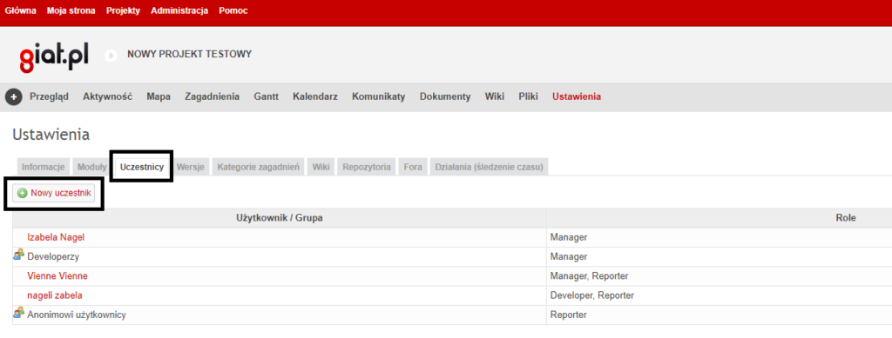Switch to the Aktywność page
This screenshot has width=892, height=338.
pyautogui.click(x=107, y=96)
